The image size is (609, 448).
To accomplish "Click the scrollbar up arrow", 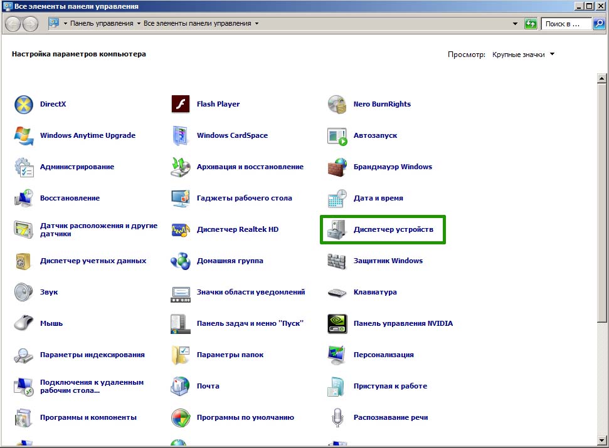I will point(602,78).
